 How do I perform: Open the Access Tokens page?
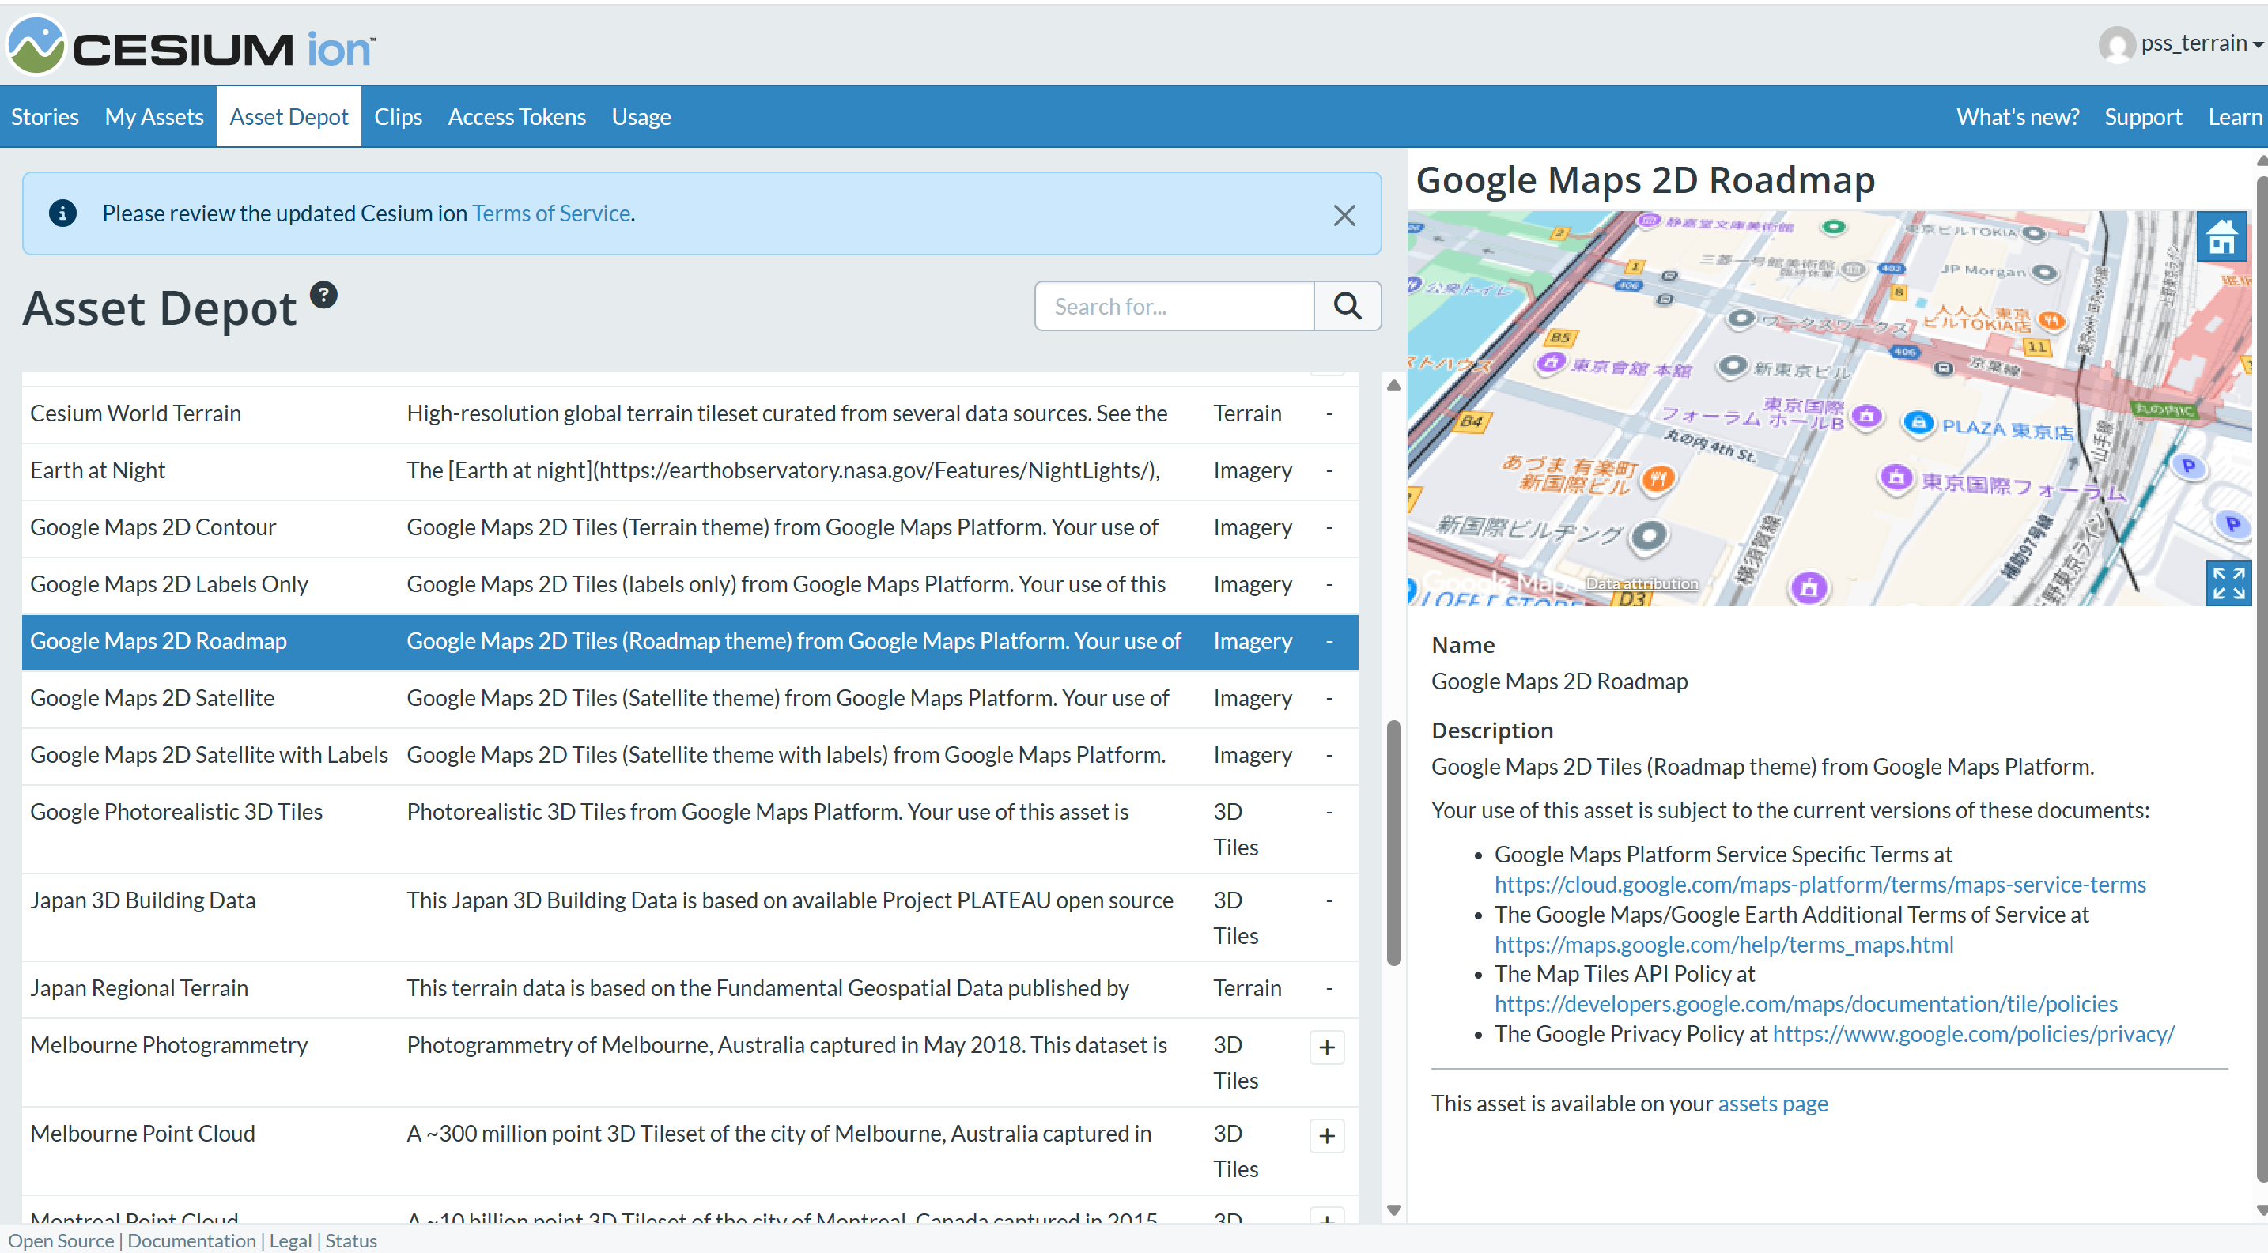(516, 115)
